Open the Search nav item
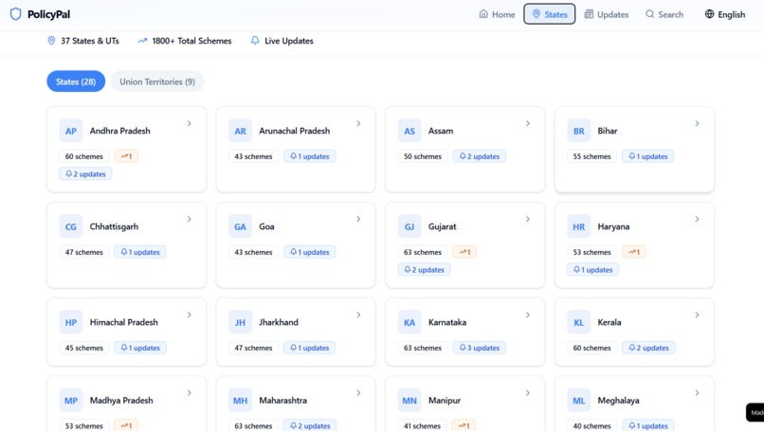This screenshot has height=431, width=764. pyautogui.click(x=664, y=14)
